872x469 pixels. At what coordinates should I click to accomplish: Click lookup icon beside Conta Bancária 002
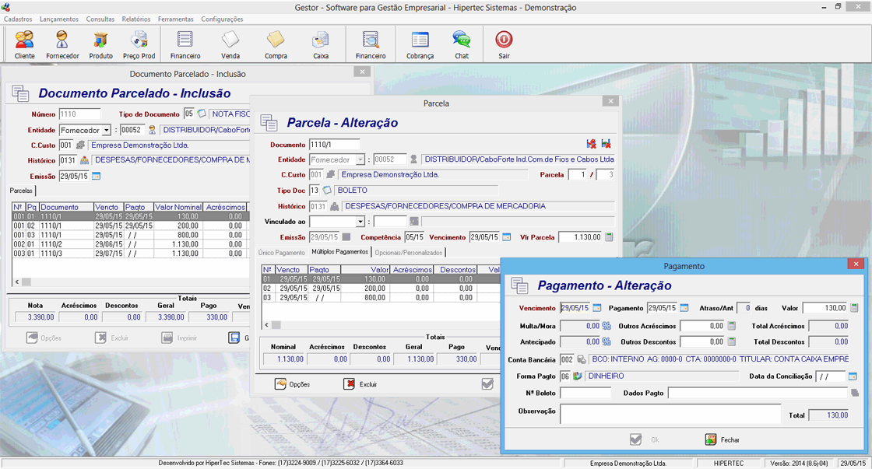click(581, 359)
